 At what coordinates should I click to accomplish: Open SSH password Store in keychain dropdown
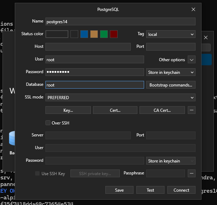171,161
